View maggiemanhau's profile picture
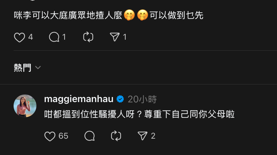277x155 pixels. (x=25, y=106)
